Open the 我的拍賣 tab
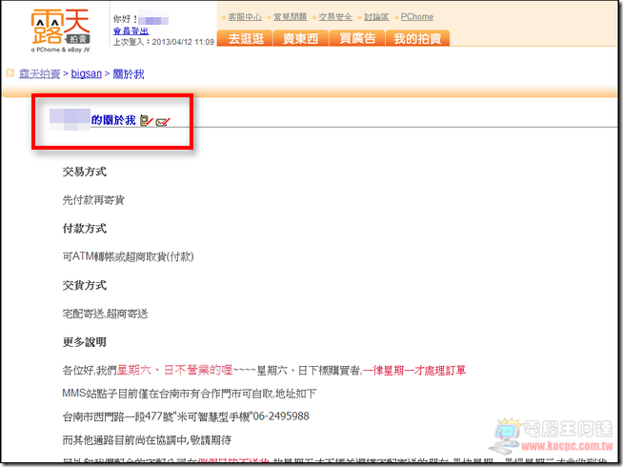 pyautogui.click(x=416, y=38)
